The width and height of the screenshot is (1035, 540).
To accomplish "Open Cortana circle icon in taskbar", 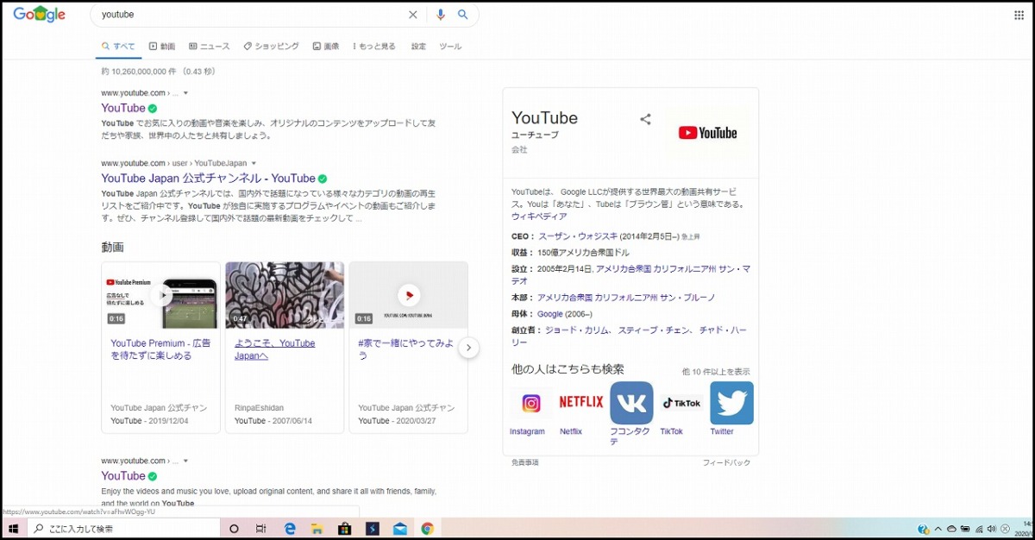I will coord(235,529).
